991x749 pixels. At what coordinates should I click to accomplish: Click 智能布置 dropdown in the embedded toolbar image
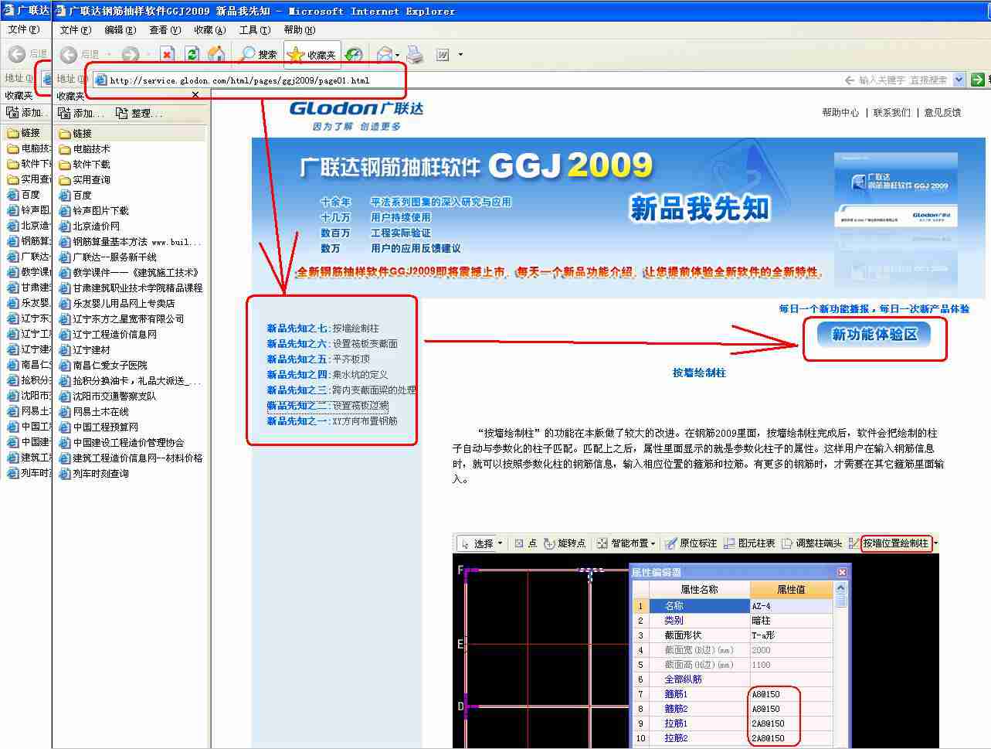click(x=626, y=543)
